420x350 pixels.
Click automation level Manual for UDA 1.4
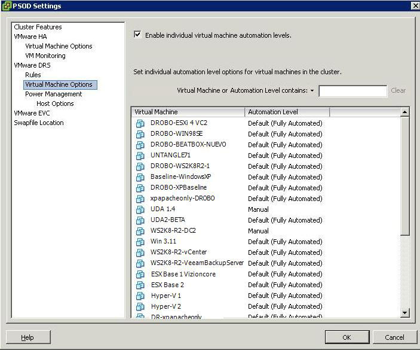pos(258,209)
